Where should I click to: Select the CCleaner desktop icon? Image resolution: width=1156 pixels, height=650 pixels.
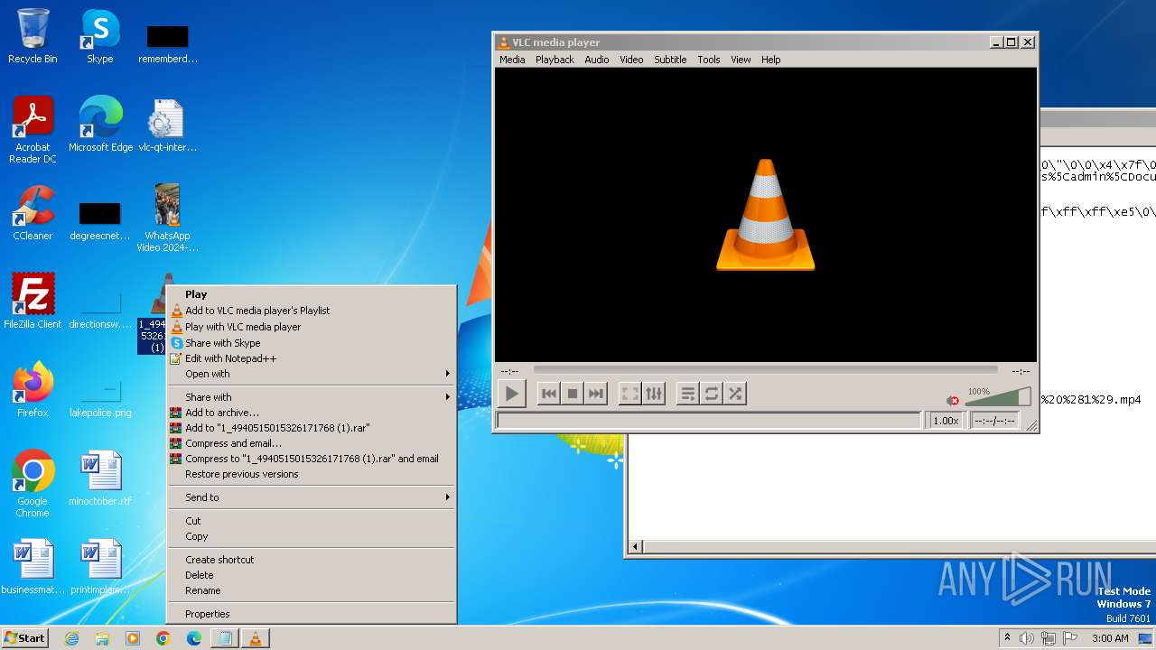pyautogui.click(x=33, y=213)
